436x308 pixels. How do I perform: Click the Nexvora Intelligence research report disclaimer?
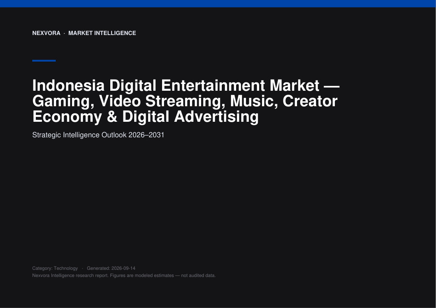[x=124, y=275]
